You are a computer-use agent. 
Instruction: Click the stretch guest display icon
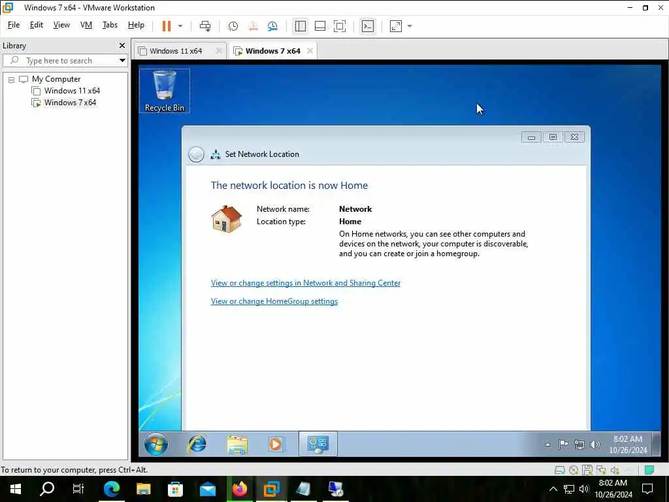coord(396,26)
